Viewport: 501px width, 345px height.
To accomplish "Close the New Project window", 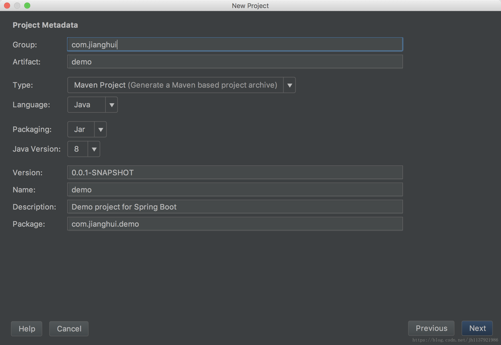I will coord(7,6).
